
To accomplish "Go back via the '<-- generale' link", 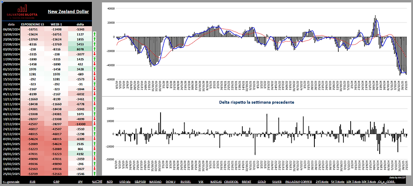I will click(11, 182).
